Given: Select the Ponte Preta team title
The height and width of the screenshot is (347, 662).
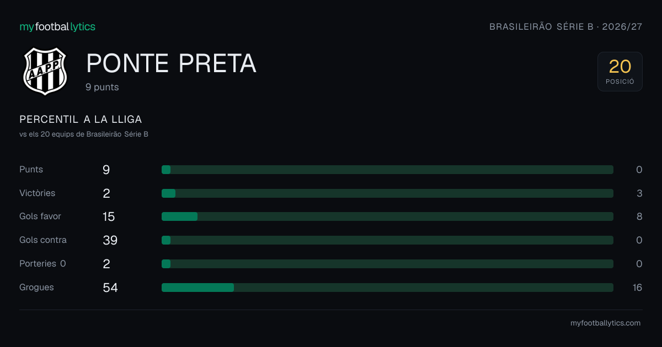Looking at the screenshot, I should [172, 64].
